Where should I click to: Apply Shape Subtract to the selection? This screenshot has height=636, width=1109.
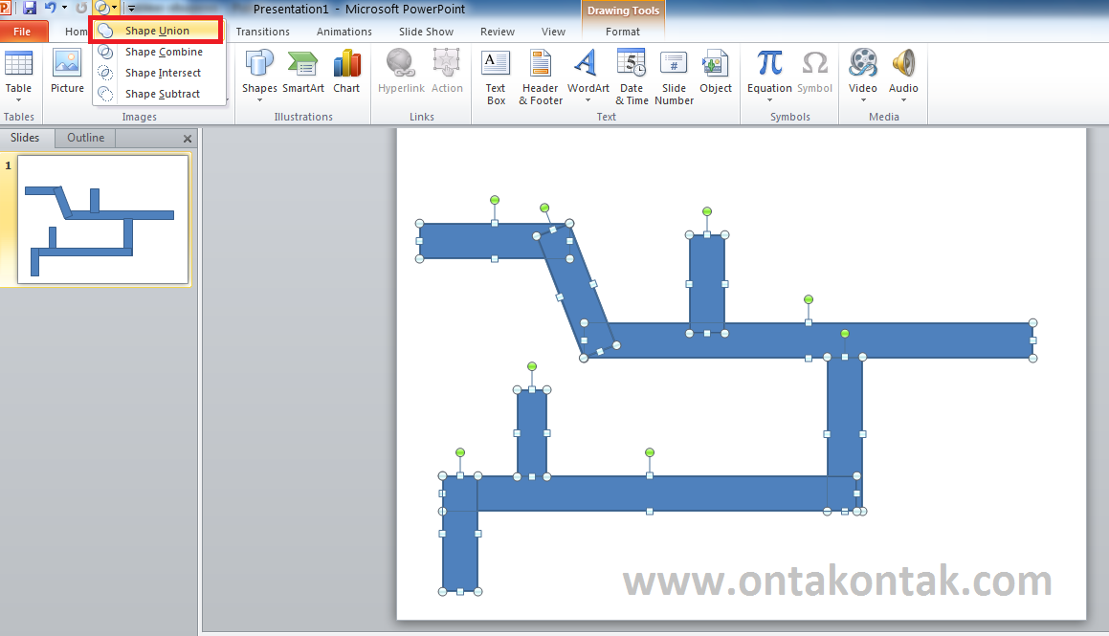(x=157, y=93)
